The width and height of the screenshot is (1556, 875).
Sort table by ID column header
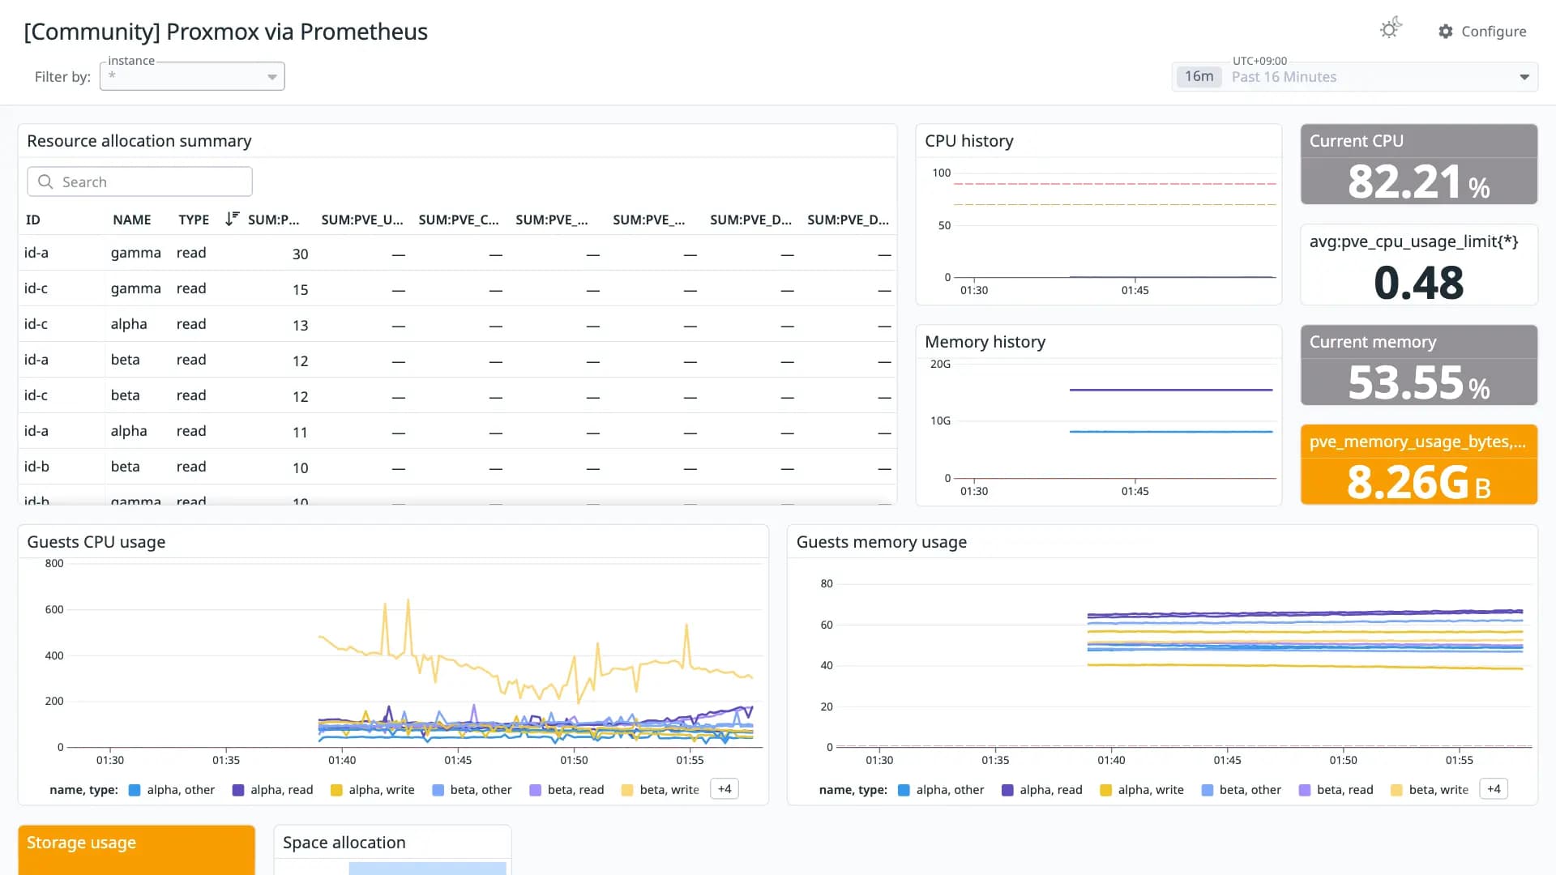point(33,220)
